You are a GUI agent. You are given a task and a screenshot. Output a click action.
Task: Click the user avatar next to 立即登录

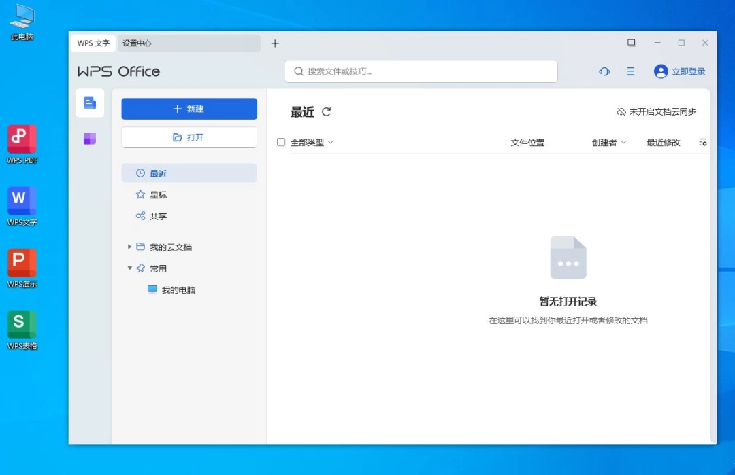coord(660,71)
